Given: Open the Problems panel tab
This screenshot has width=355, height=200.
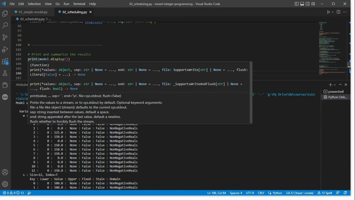Looking at the screenshot, I should pyautogui.click(x=22, y=85).
